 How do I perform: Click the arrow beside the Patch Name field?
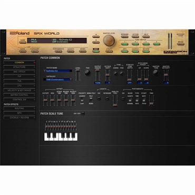(x=44, y=71)
